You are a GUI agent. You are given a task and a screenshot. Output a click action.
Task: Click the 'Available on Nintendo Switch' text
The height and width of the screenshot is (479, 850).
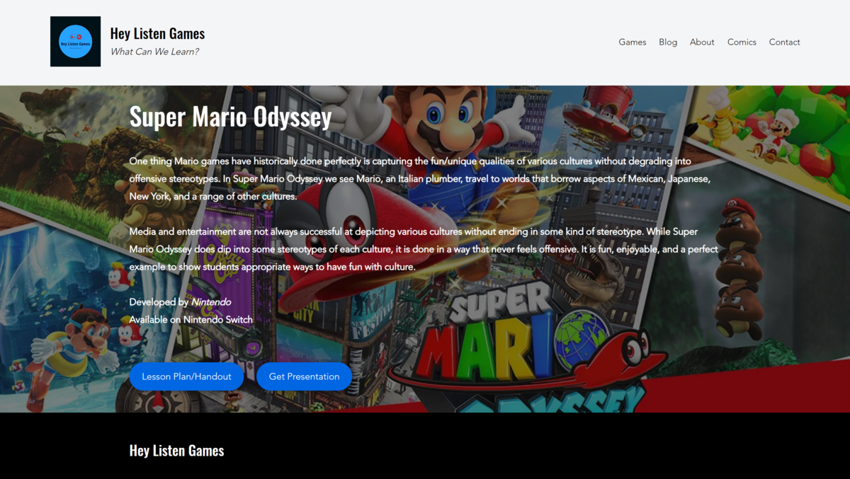point(191,319)
